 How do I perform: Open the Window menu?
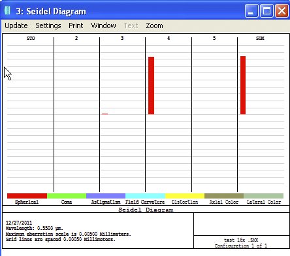(103, 25)
